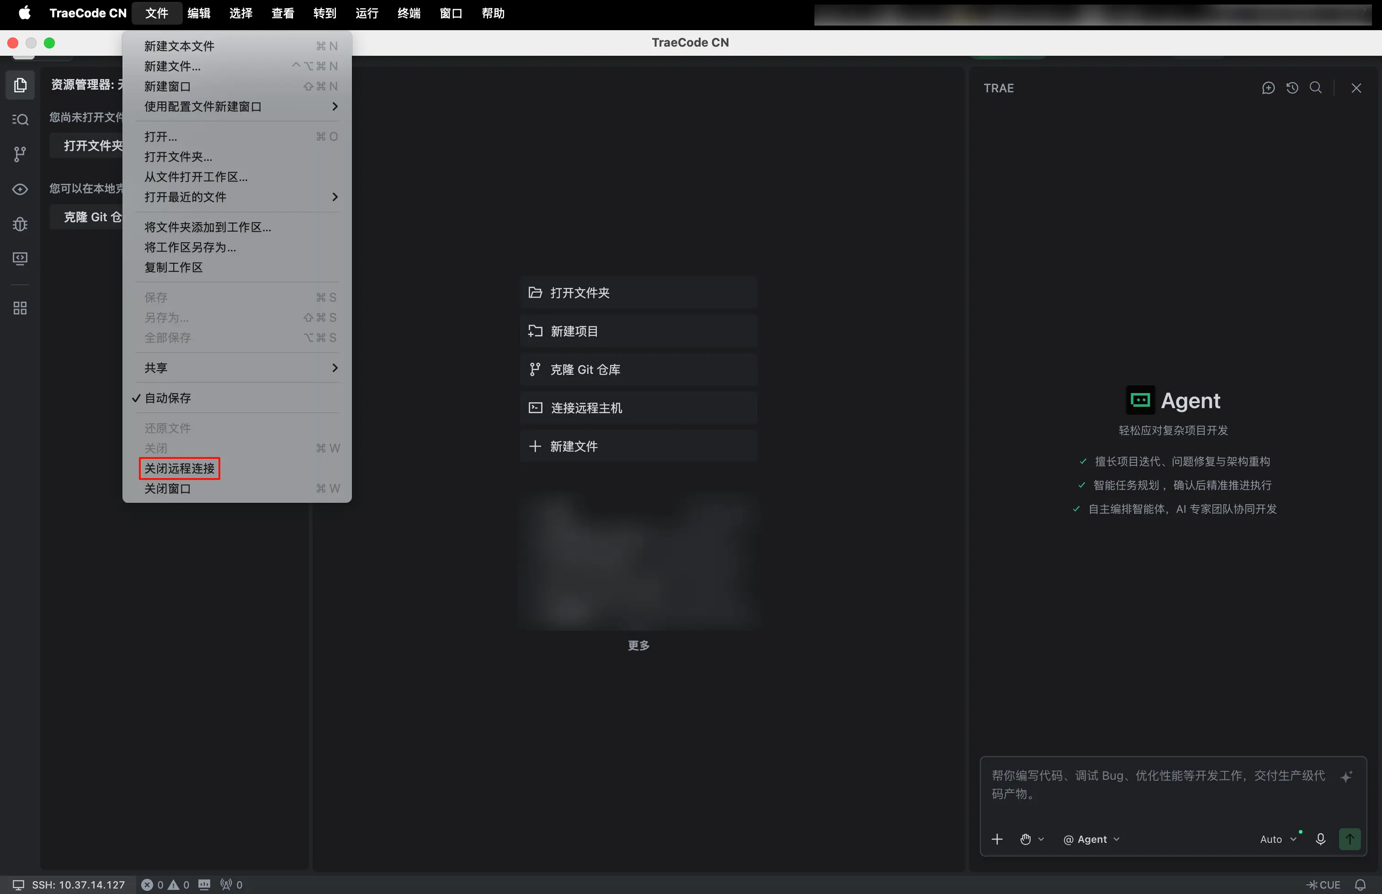
Task: Click 连接远程主机 on the welcome page
Action: [638, 408]
